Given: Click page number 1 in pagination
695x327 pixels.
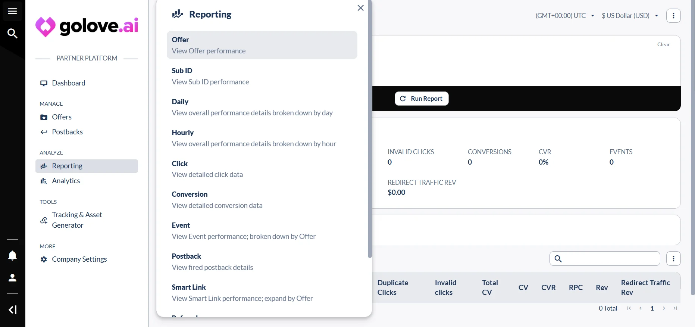Looking at the screenshot, I should tap(652, 308).
